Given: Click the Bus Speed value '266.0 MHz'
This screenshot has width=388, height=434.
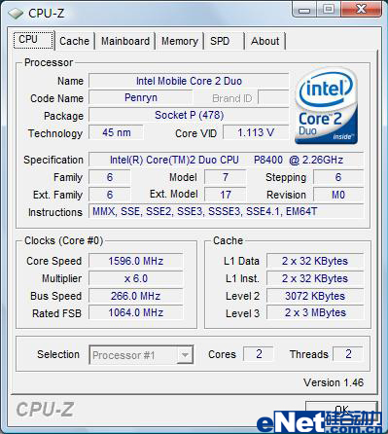Looking at the screenshot, I should (136, 296).
